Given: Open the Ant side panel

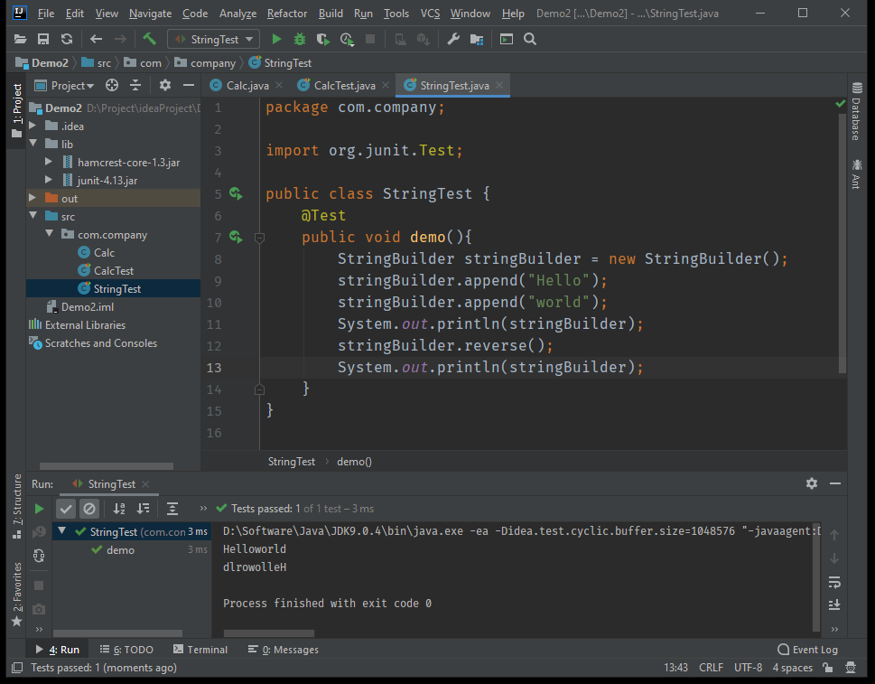Looking at the screenshot, I should pos(857,174).
